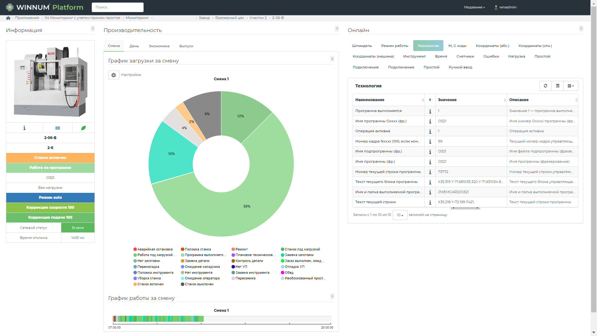Viewport: 597px width, 336px height.
Task: Open records per page dropdown
Action: point(400,215)
